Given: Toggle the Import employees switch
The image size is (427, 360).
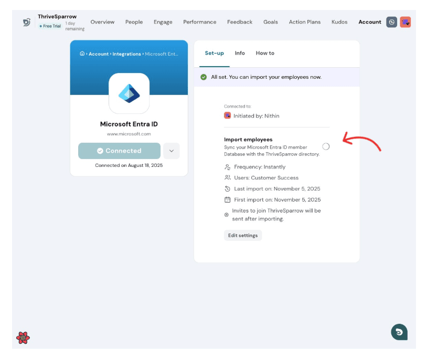Looking at the screenshot, I should click(x=326, y=146).
